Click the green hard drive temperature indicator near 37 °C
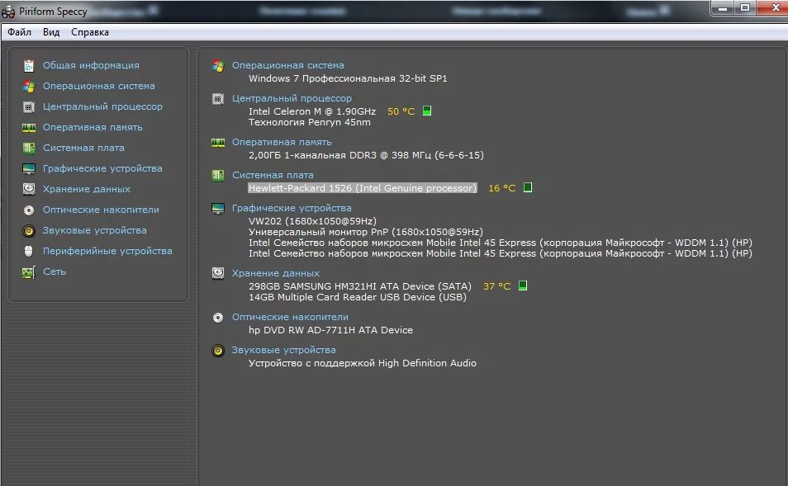Image resolution: width=788 pixels, height=486 pixels. tap(522, 286)
